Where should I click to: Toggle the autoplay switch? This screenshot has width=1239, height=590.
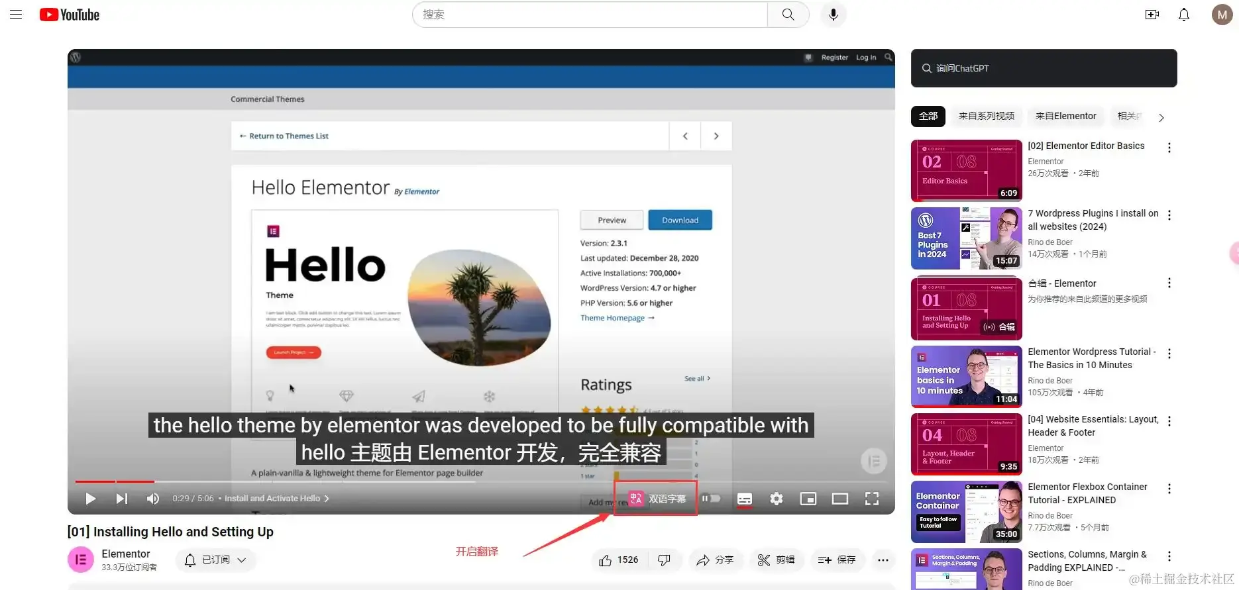[x=712, y=499]
